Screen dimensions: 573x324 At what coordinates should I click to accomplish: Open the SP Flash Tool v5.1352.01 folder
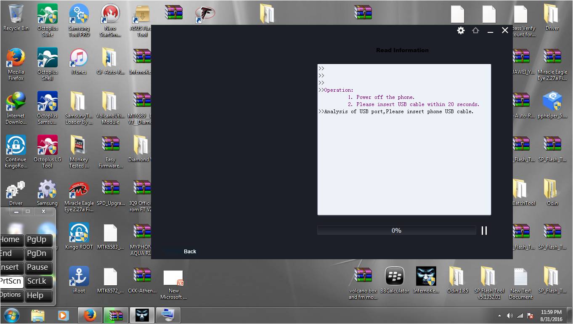489,283
